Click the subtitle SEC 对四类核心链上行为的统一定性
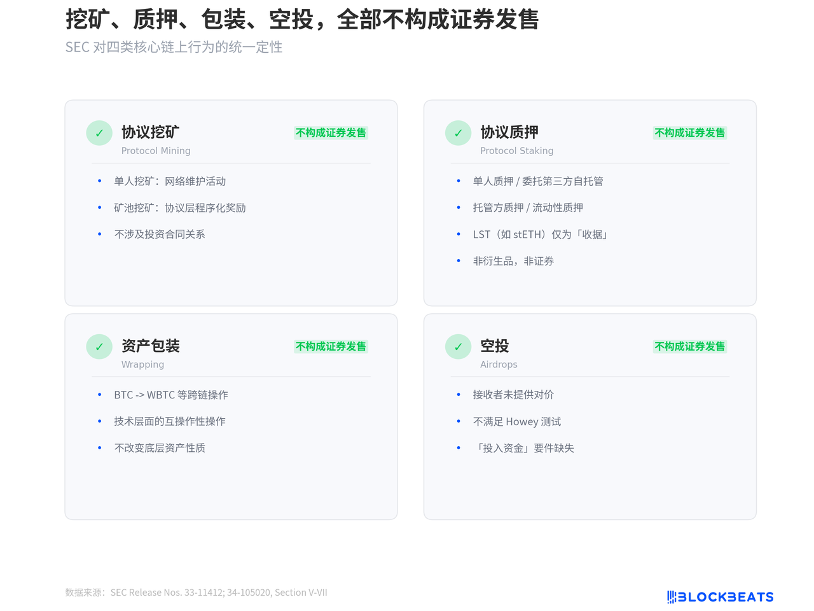The width and height of the screenshot is (814, 611). coord(174,47)
